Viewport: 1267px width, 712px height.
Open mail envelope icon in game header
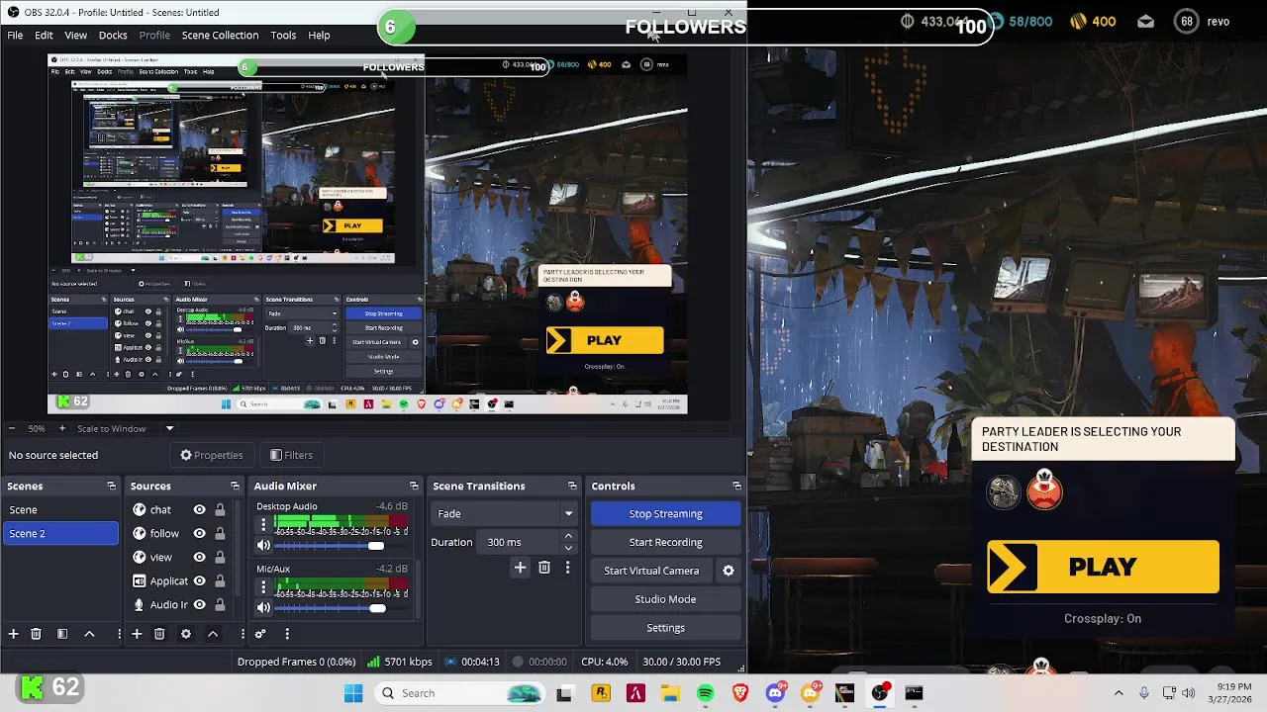click(x=1145, y=21)
